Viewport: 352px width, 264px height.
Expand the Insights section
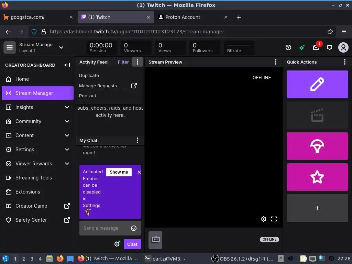click(67, 107)
